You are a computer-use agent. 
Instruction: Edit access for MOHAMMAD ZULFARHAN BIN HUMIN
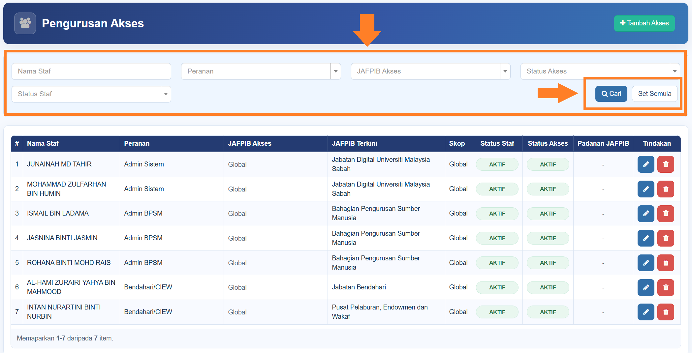pos(645,189)
